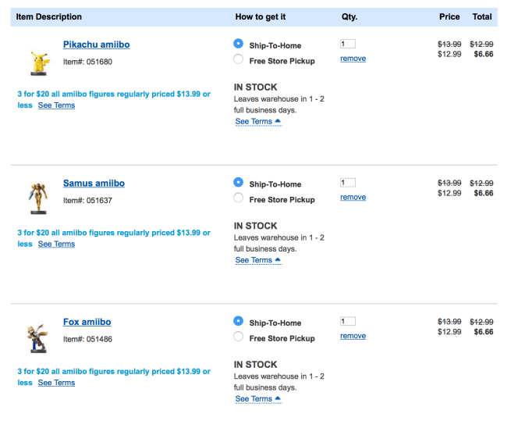This screenshot has height=428, width=511.
Task: Remove Samus amiibo from the cart
Action: click(353, 198)
